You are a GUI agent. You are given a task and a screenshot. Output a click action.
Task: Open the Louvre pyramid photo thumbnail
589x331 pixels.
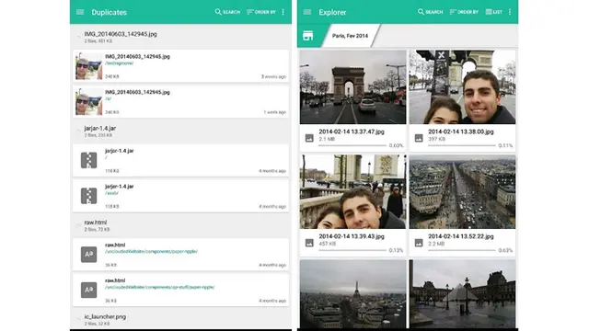[462, 294]
